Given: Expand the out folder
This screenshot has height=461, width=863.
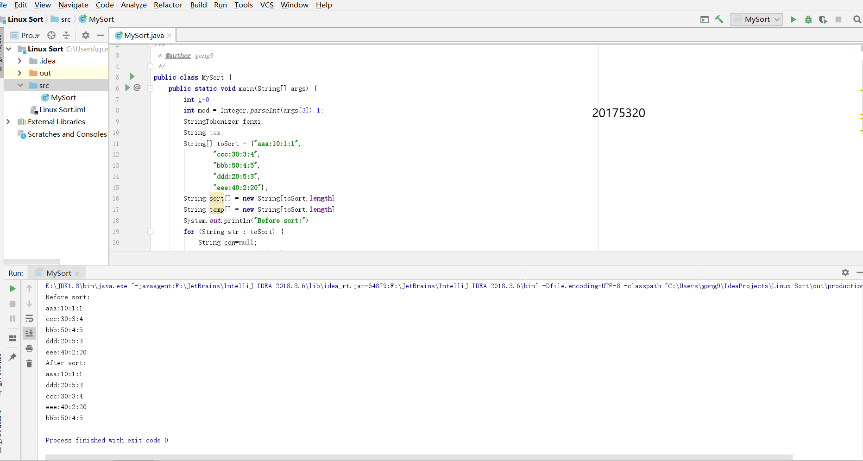Looking at the screenshot, I should 19,73.
